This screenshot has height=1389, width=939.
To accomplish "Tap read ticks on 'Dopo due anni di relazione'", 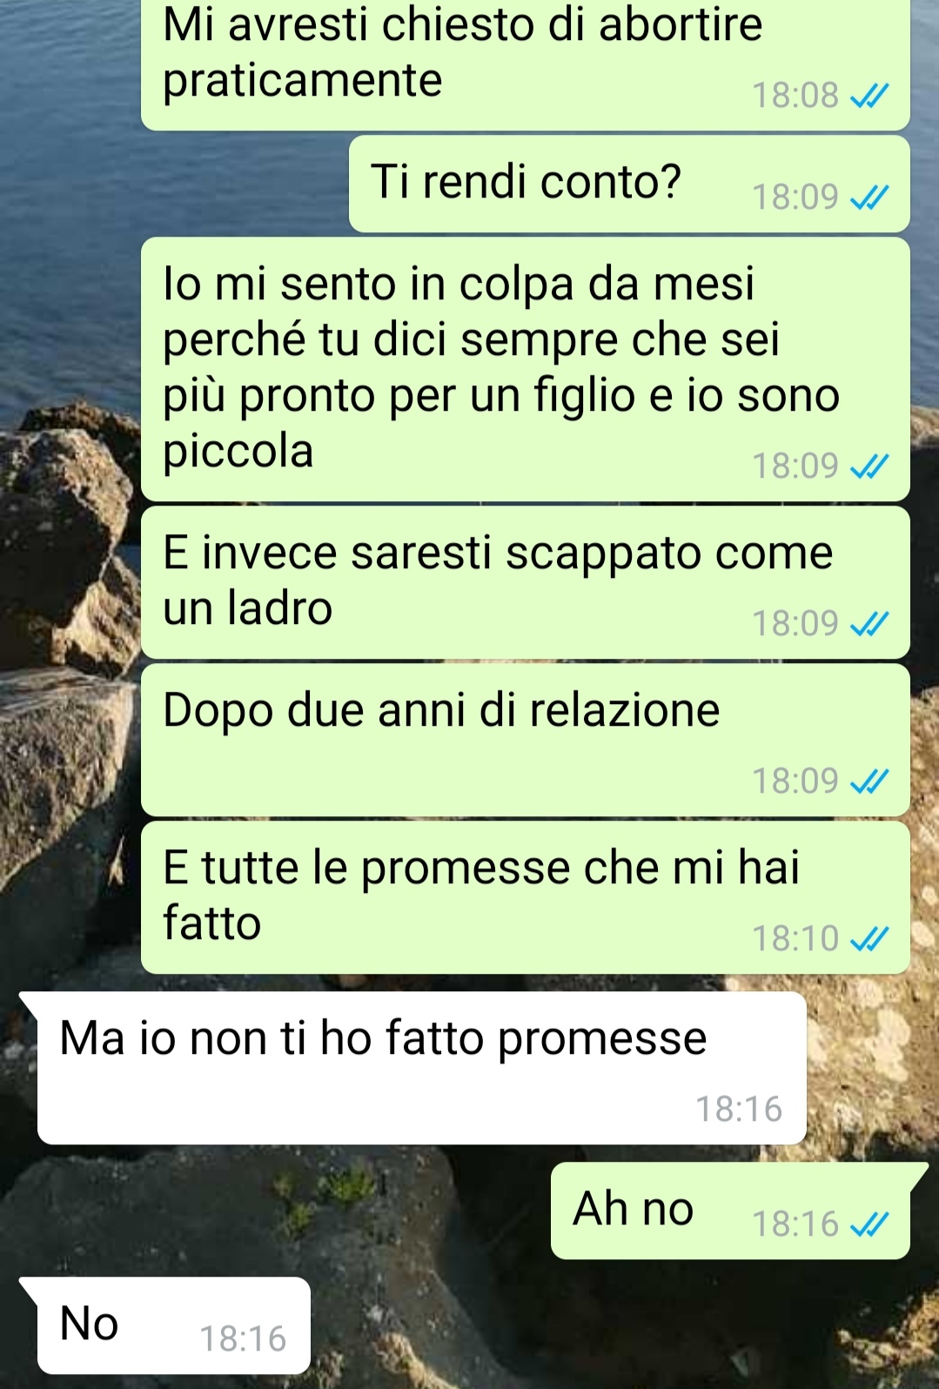I will (869, 782).
